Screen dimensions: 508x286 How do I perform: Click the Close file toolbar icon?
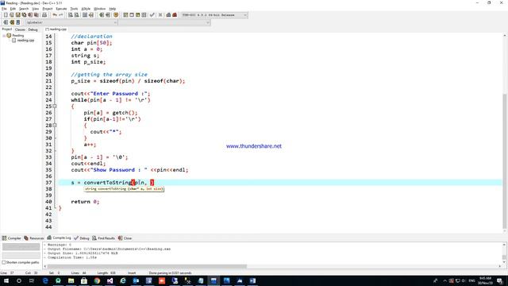(30, 15)
